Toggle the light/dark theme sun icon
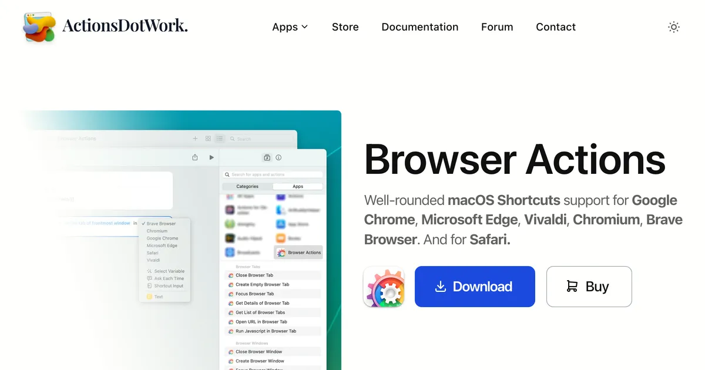The height and width of the screenshot is (370, 705). tap(674, 27)
